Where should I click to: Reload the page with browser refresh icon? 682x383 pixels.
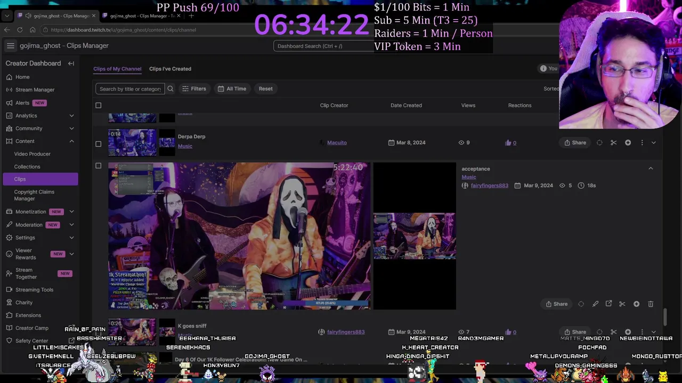point(20,30)
